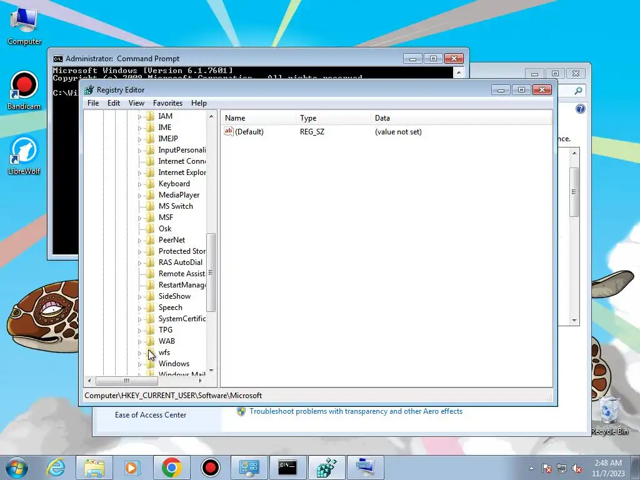Select the WAB key folder icon
Viewport: 640px width, 480px height.
[150, 341]
